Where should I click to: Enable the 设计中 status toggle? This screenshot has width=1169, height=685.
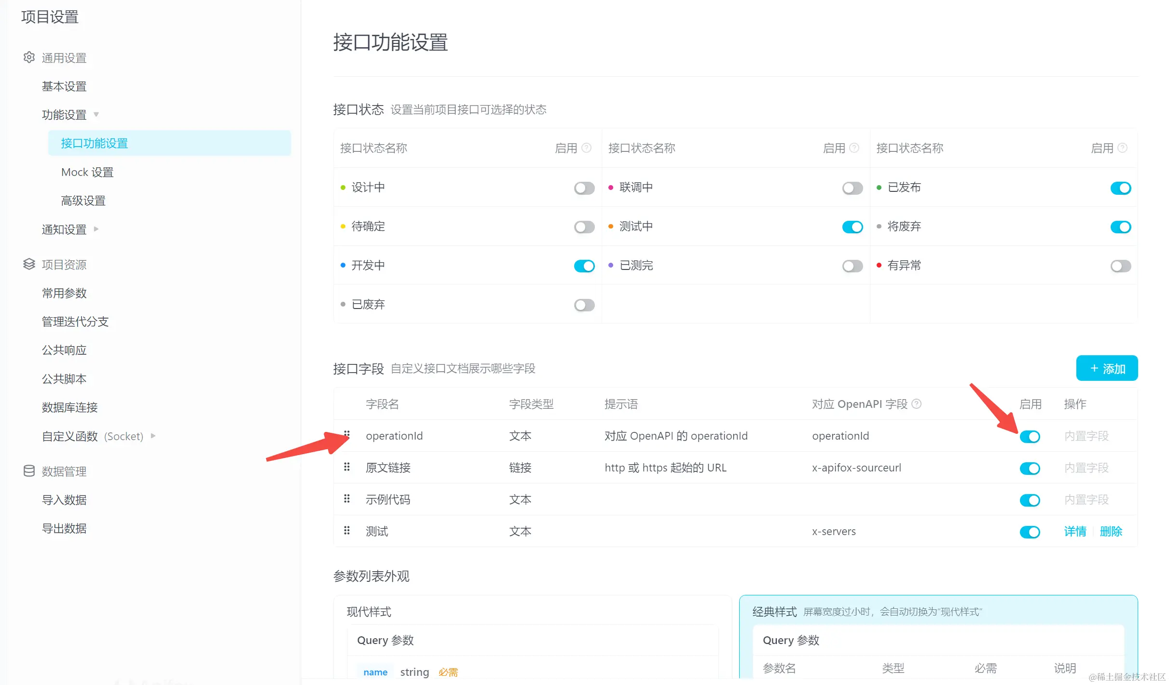[584, 188]
